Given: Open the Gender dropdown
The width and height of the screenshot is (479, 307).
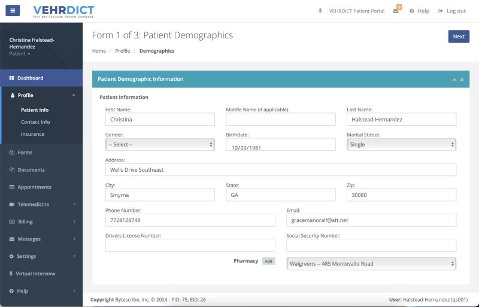Looking at the screenshot, I should (x=160, y=145).
